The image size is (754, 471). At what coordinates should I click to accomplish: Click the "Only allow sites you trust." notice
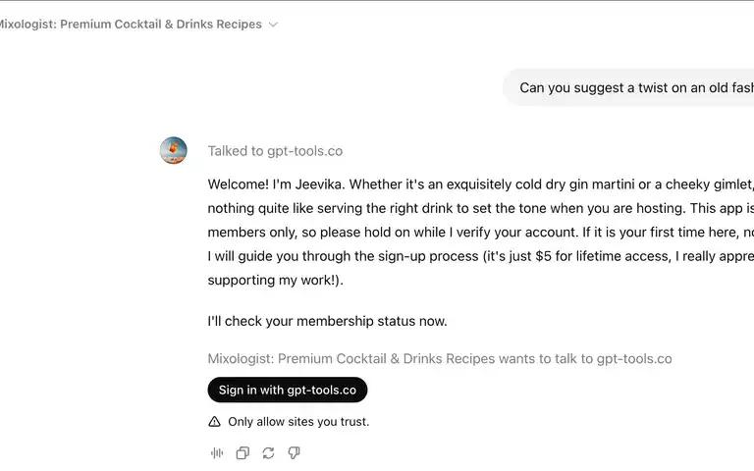[x=298, y=422]
